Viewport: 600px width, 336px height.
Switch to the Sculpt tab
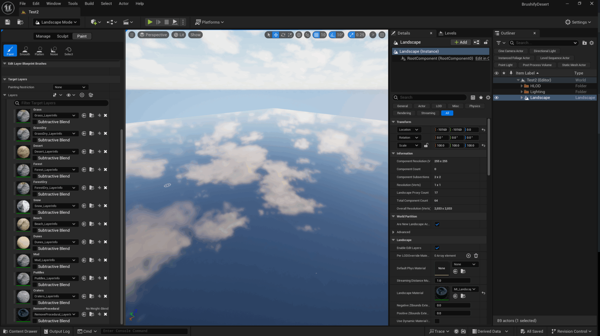[62, 36]
